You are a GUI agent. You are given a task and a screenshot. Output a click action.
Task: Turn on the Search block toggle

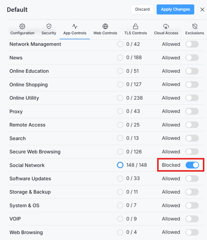192,138
